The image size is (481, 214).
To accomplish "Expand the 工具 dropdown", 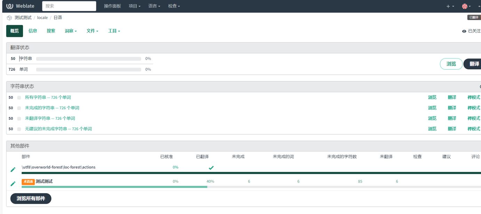I will click(114, 31).
